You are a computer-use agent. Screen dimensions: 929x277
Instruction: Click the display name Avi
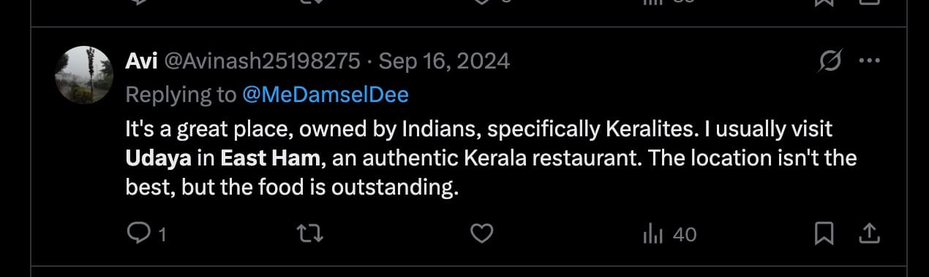142,61
